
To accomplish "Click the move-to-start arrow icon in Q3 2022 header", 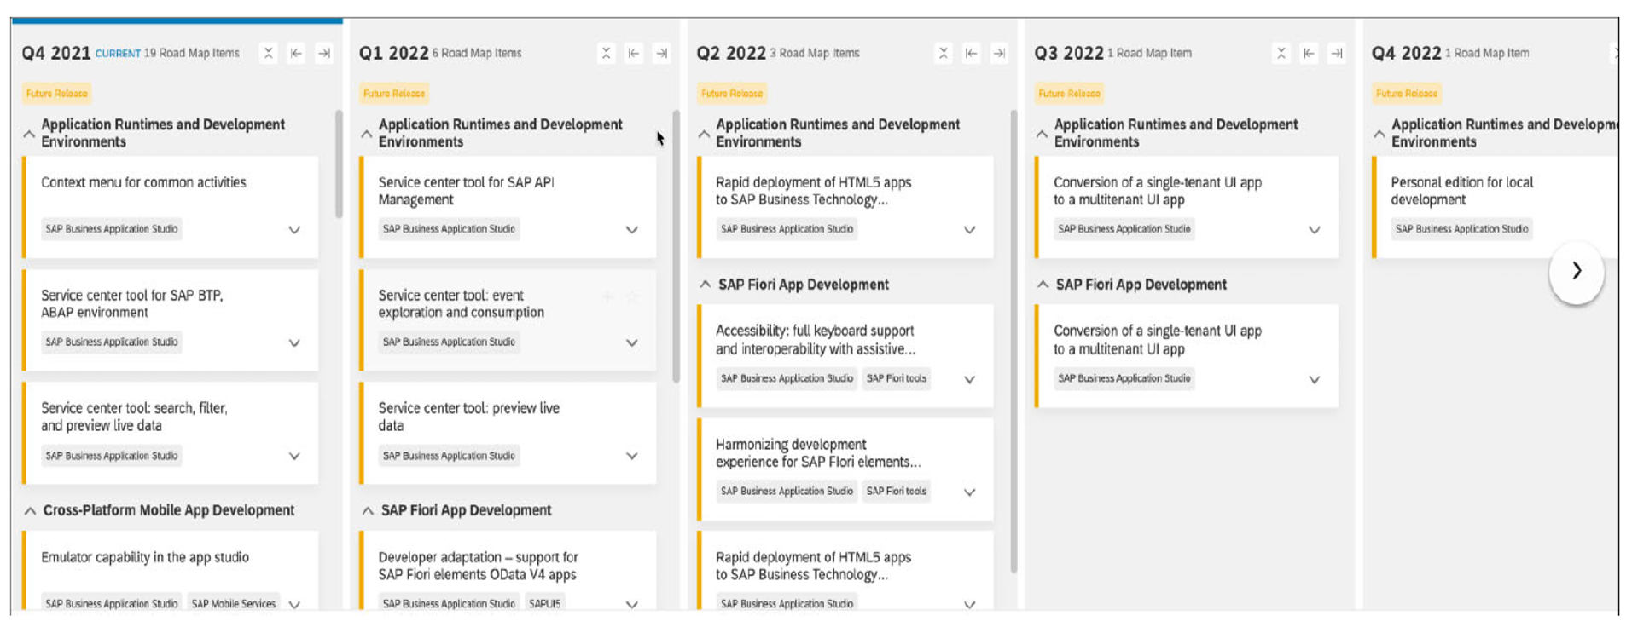I will click(x=1309, y=53).
